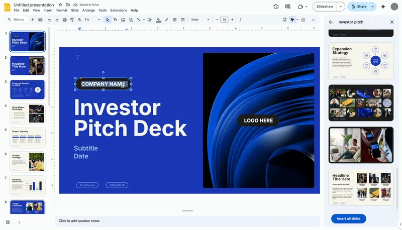This screenshot has width=402, height=230.
Task: Open version history clock icon
Action: tap(276, 7)
